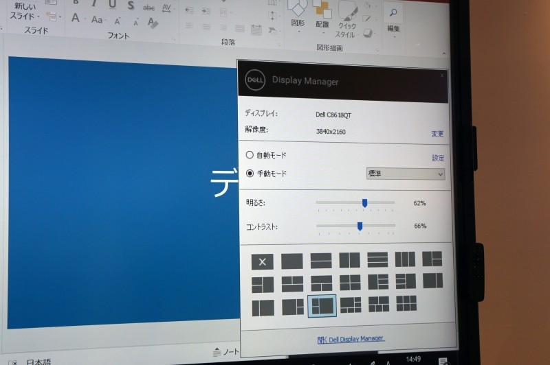Viewport: 550px width, 365px height.
Task: Click 設定 link beside 自動モード
Action: (438, 158)
